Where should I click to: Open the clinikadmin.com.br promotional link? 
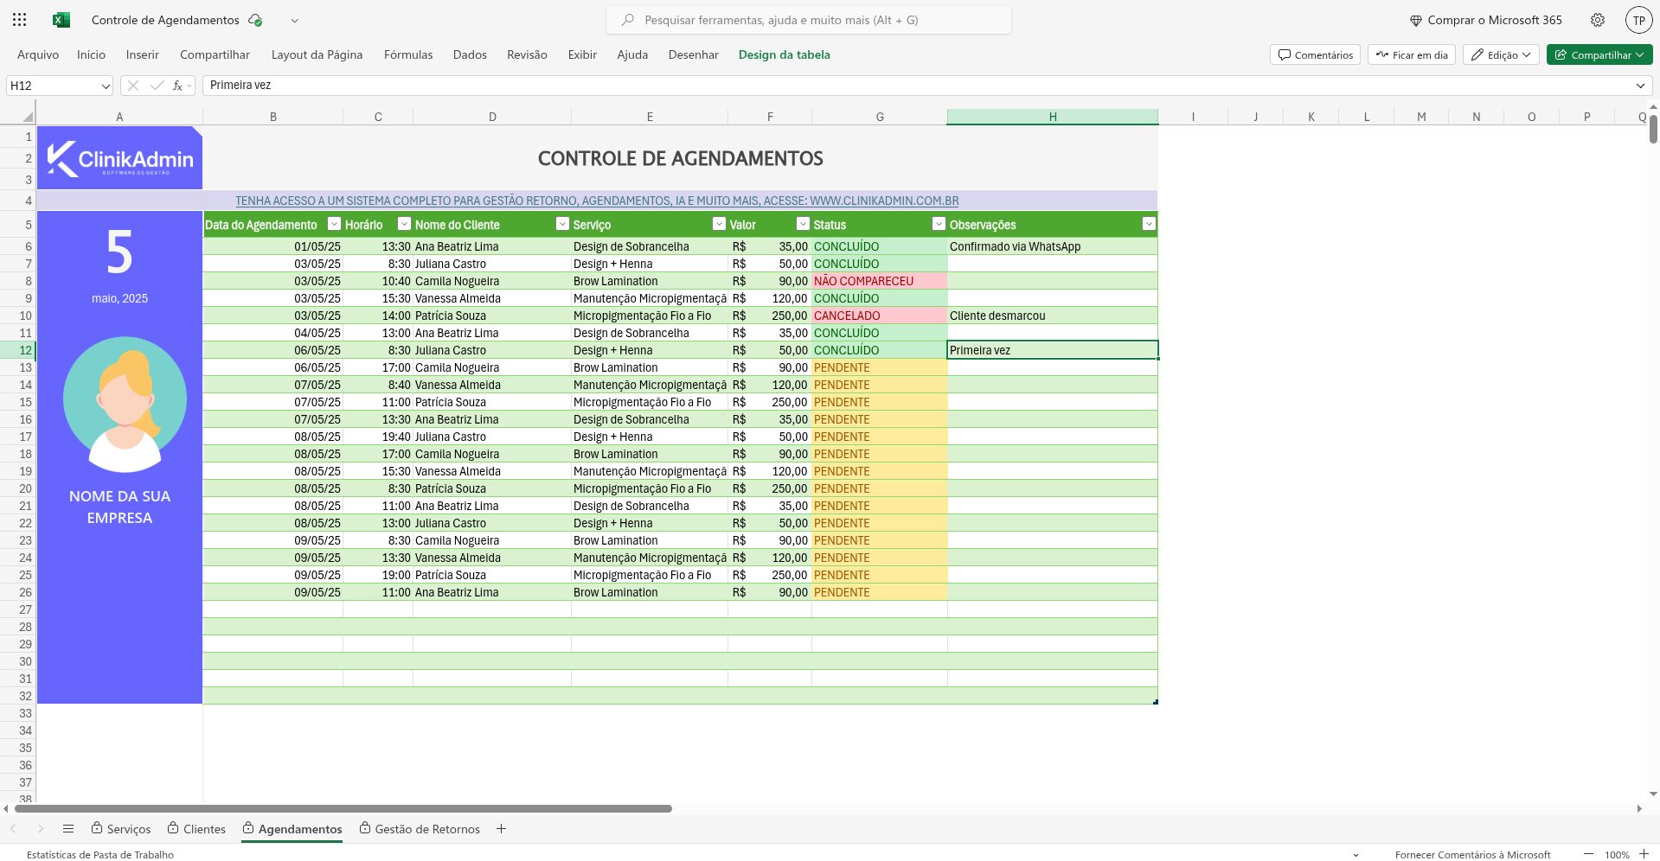click(x=597, y=201)
